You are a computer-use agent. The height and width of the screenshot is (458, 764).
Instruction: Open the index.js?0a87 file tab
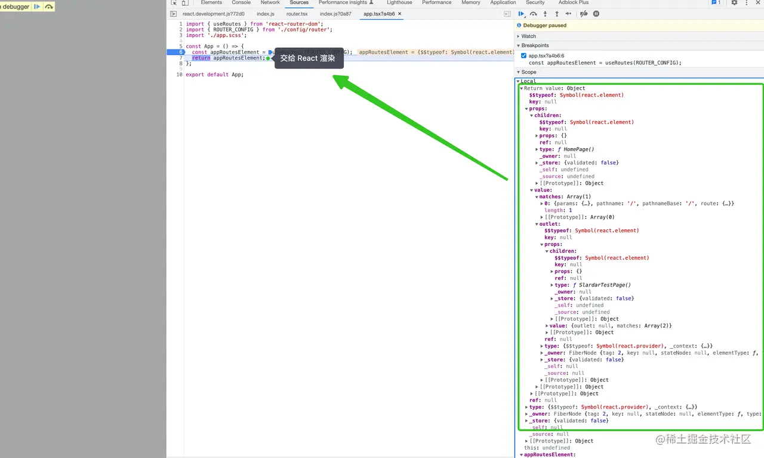pyautogui.click(x=335, y=14)
